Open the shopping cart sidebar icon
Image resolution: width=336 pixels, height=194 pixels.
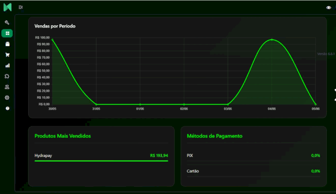[x=7, y=55]
